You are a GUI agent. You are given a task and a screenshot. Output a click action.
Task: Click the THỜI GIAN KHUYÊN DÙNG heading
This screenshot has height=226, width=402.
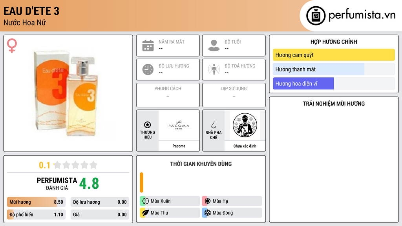click(x=201, y=164)
